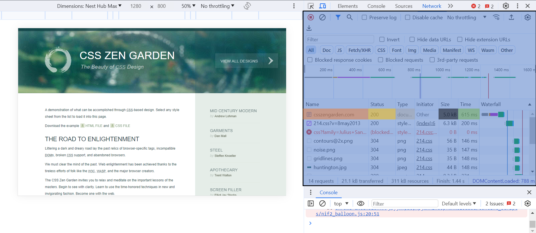The height and width of the screenshot is (233, 536).
Task: Open console top context dropdown
Action: (341, 203)
